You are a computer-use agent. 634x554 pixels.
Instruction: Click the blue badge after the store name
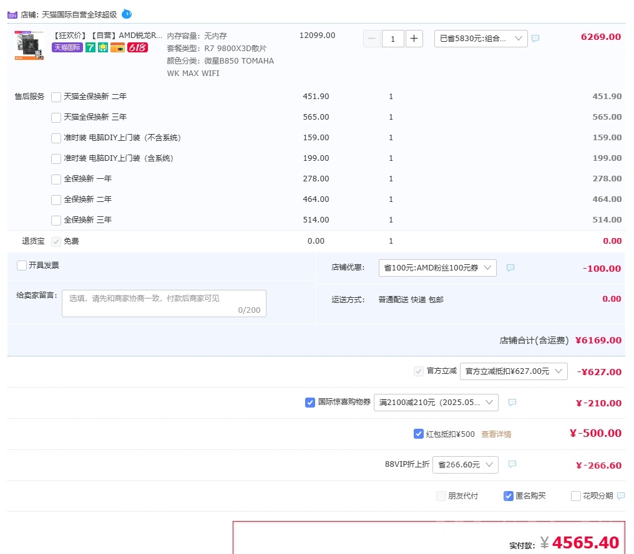click(127, 14)
